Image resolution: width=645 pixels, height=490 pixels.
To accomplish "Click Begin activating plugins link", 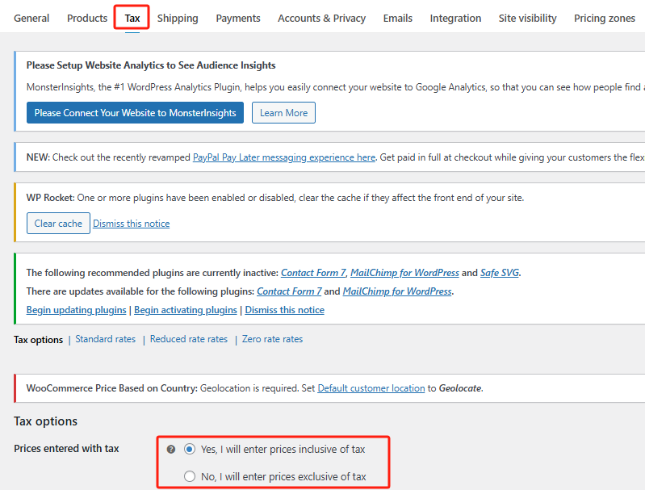I will click(x=186, y=310).
